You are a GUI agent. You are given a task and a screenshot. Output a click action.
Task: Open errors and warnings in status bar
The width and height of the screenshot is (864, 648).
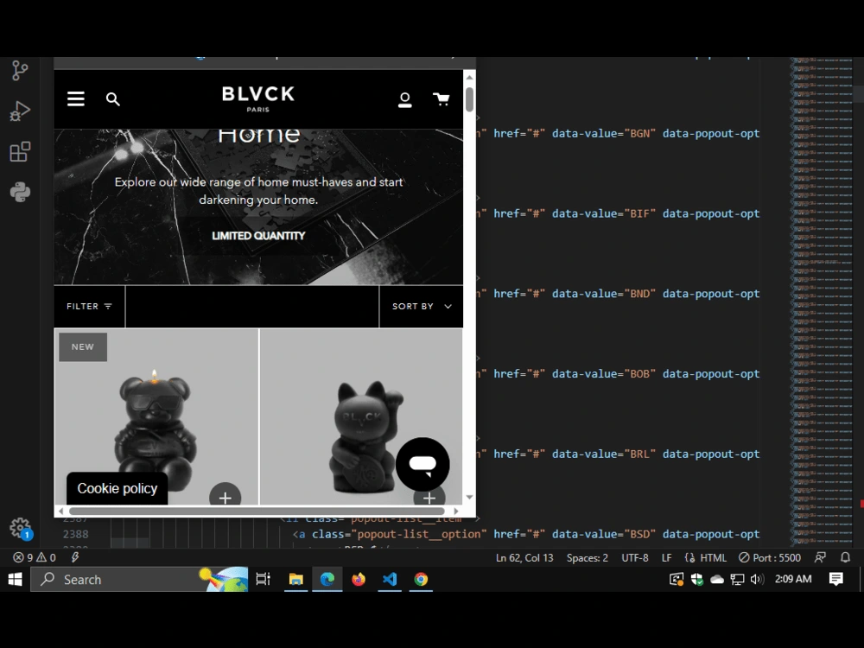pos(35,557)
